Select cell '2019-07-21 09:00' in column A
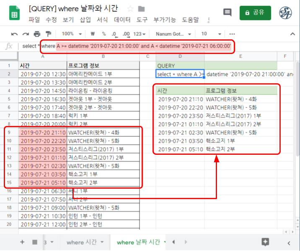The height and width of the screenshot is (251, 300). (x=43, y=207)
